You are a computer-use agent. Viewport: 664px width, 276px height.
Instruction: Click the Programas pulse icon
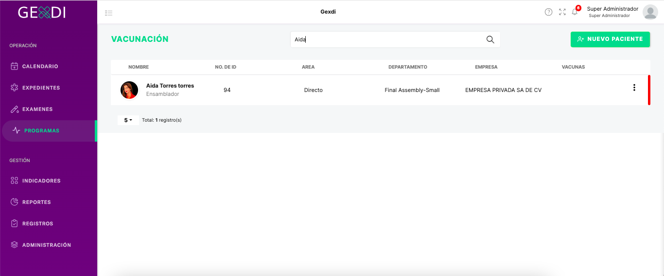tap(16, 130)
